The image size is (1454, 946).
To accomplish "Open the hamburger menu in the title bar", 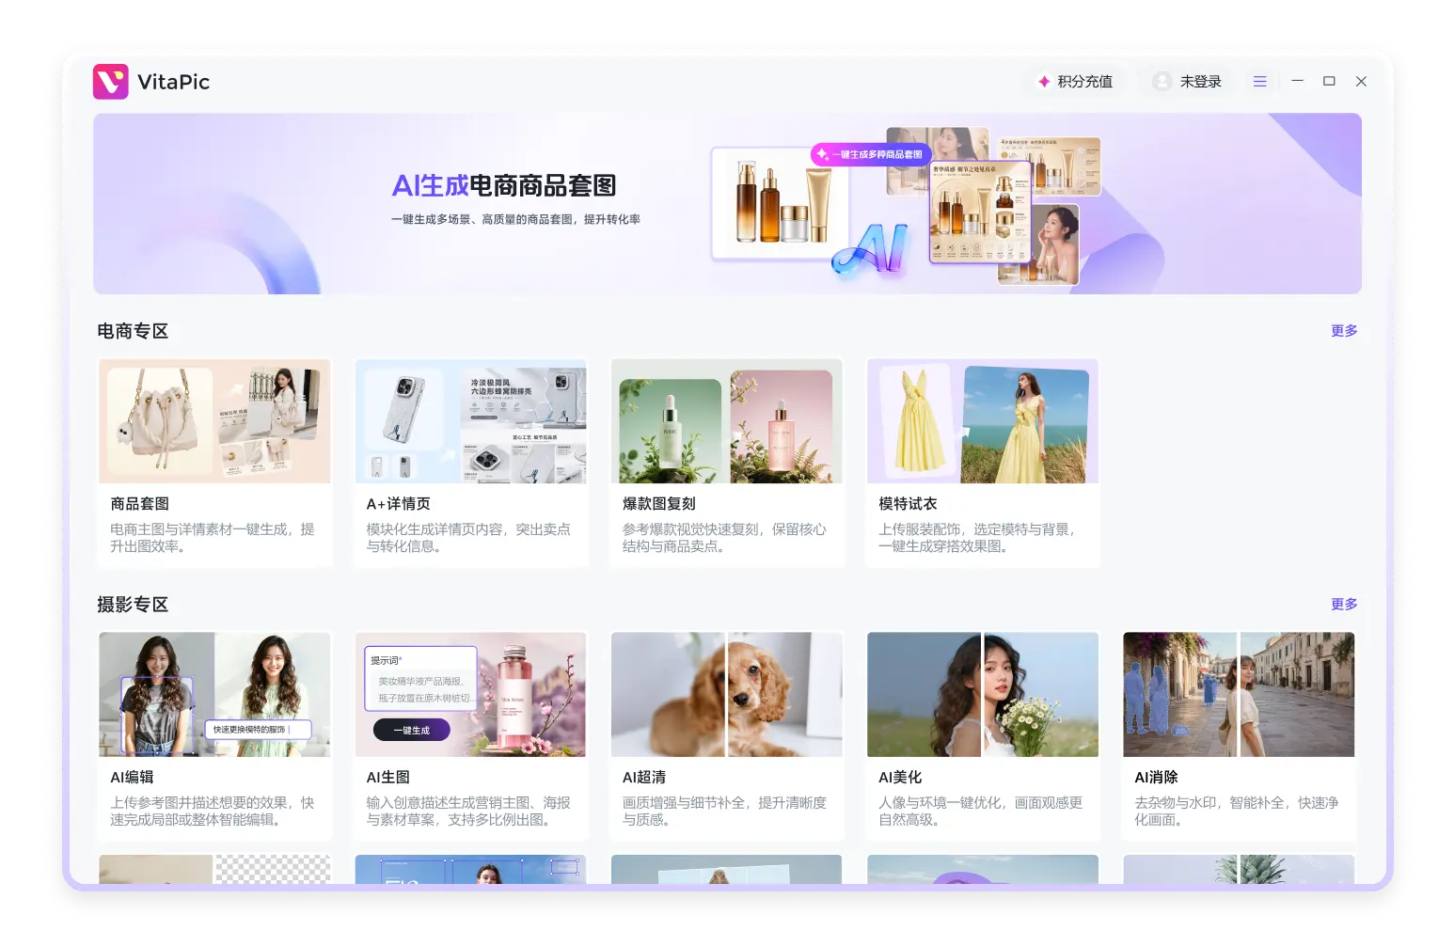I will [x=1260, y=82].
